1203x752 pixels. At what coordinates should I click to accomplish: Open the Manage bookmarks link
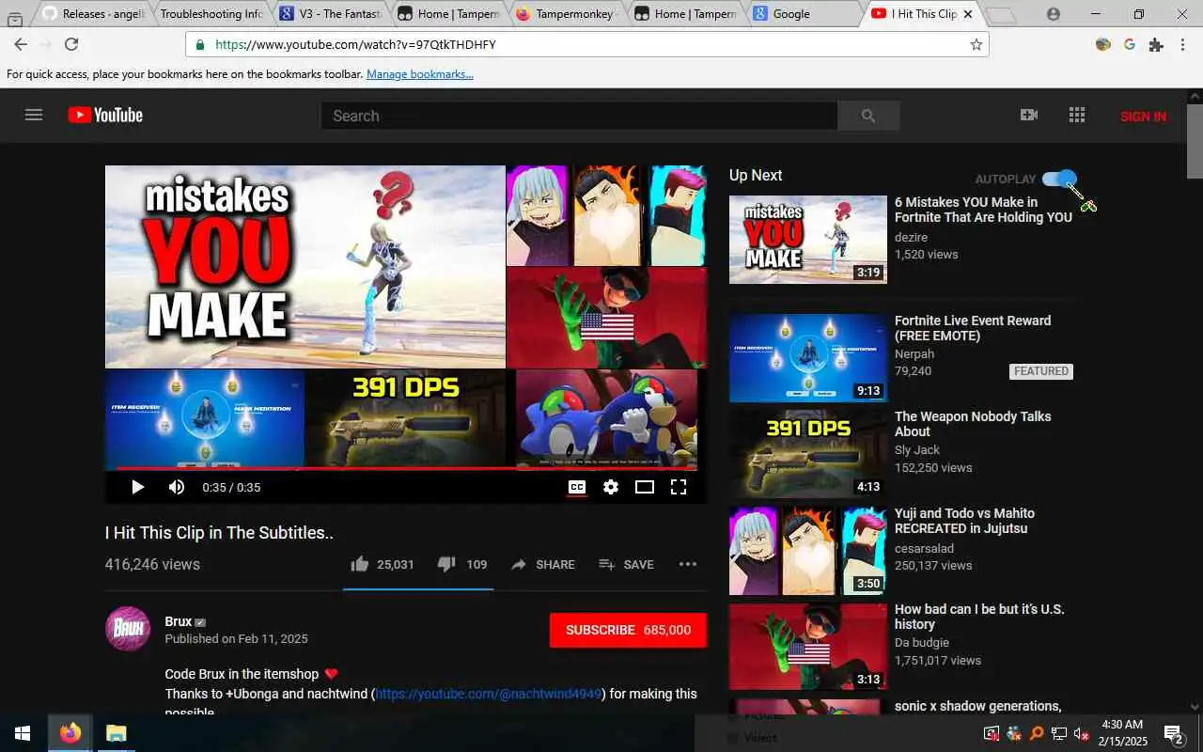[420, 74]
